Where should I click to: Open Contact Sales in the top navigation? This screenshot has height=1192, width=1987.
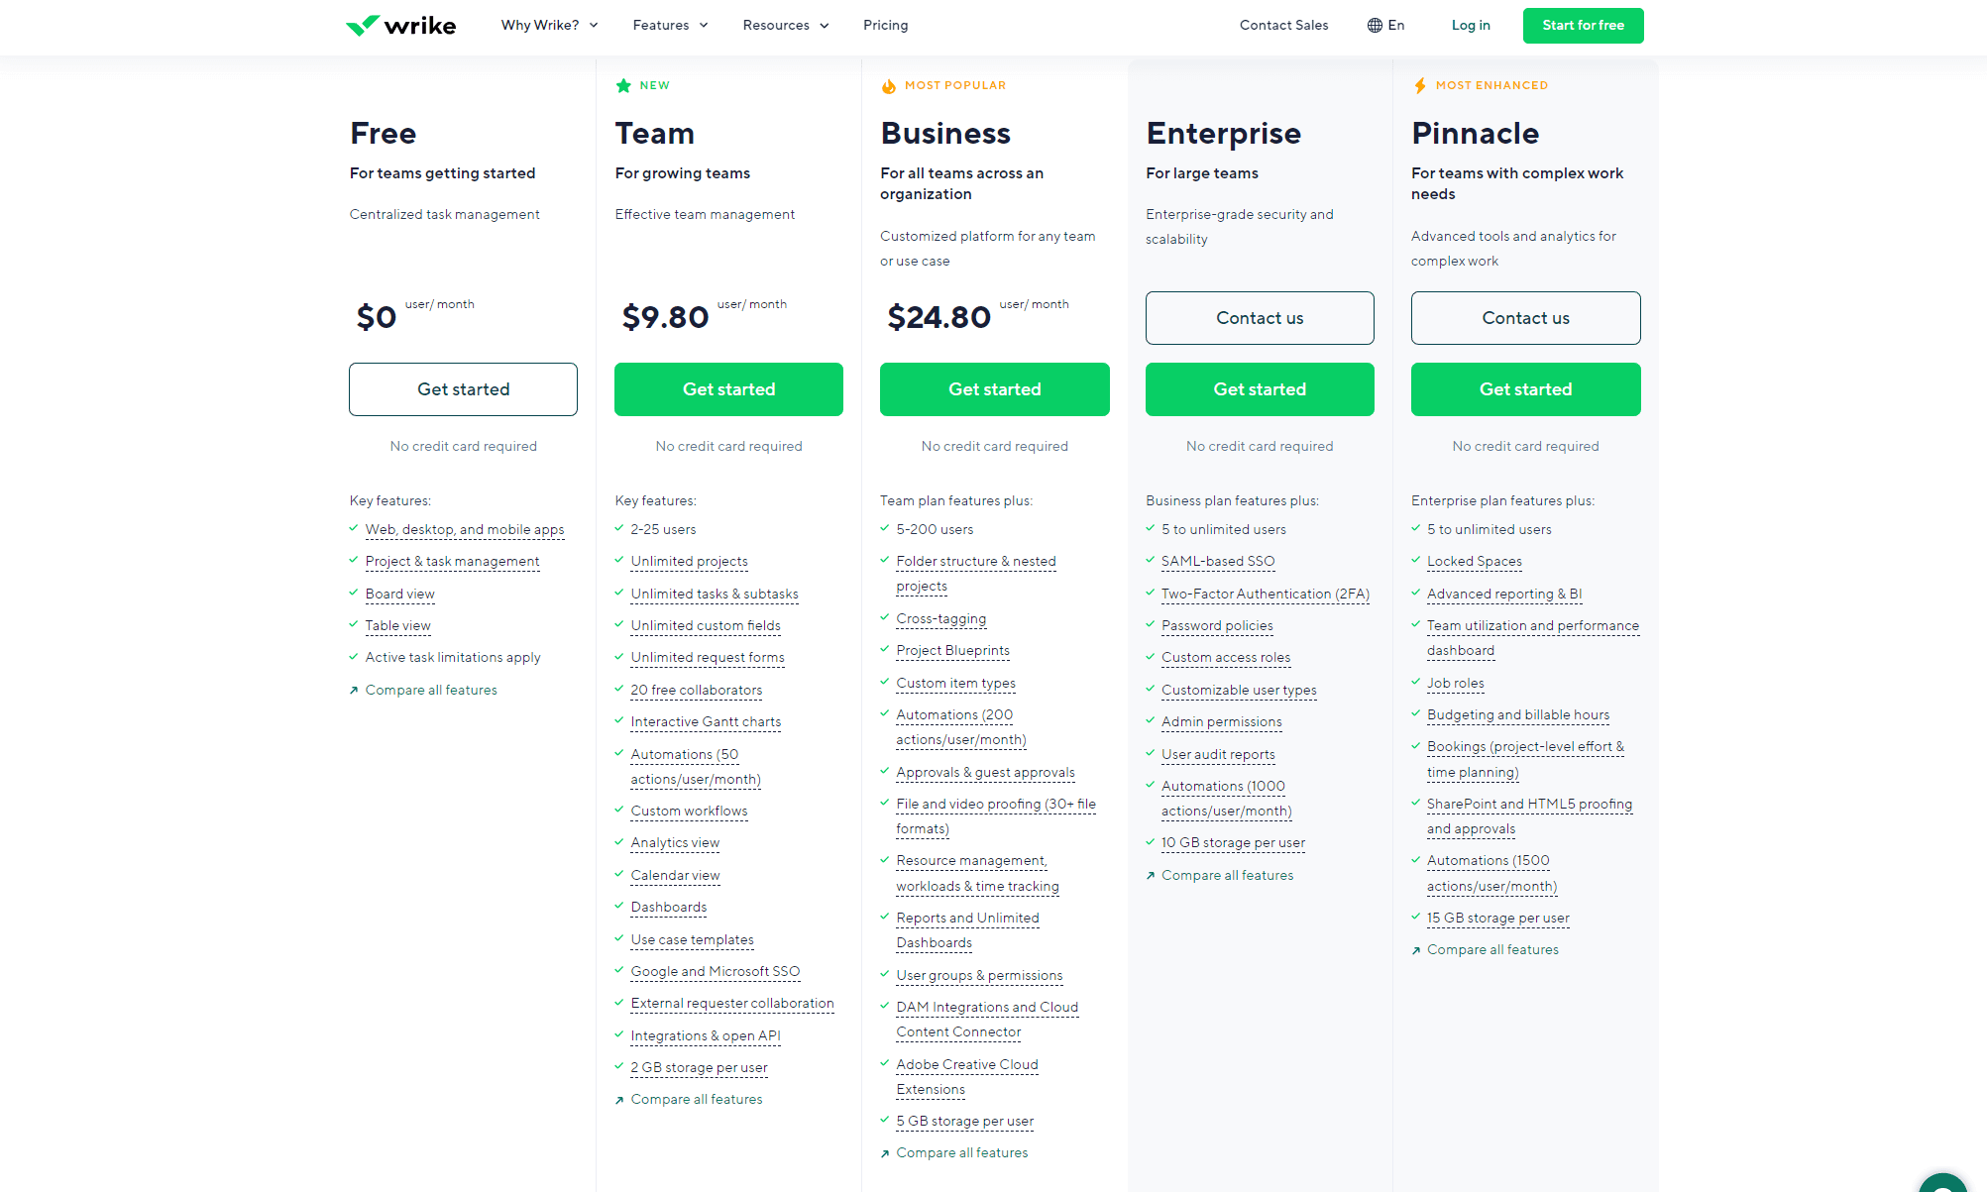pyautogui.click(x=1283, y=25)
